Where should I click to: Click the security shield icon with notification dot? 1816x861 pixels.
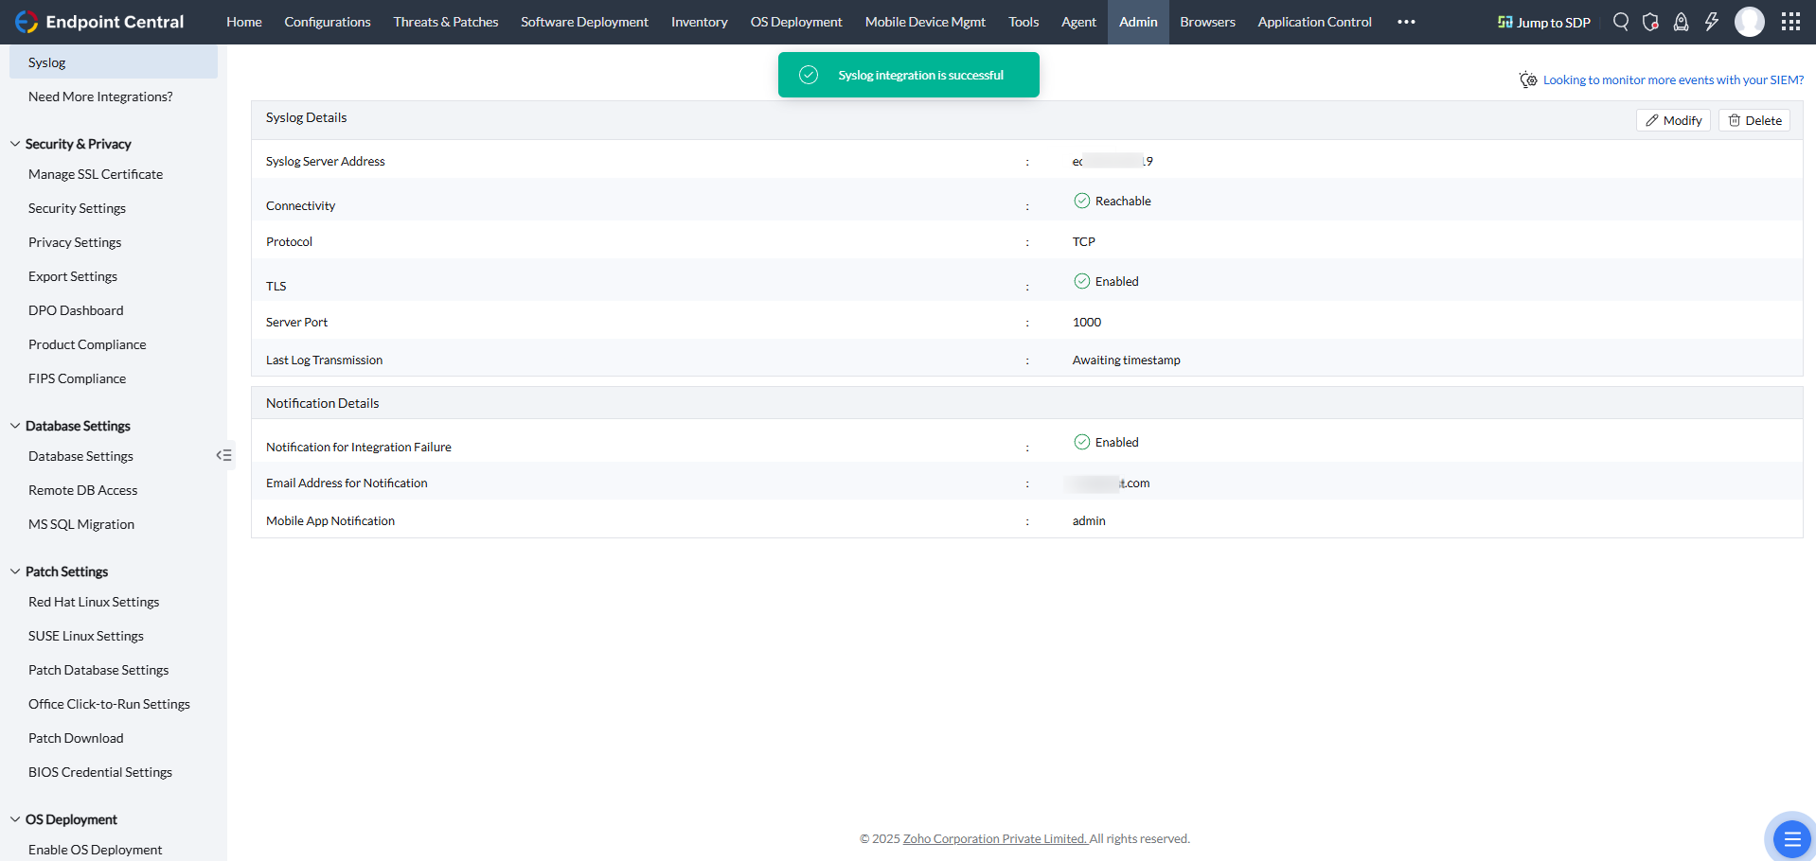[x=1651, y=22]
